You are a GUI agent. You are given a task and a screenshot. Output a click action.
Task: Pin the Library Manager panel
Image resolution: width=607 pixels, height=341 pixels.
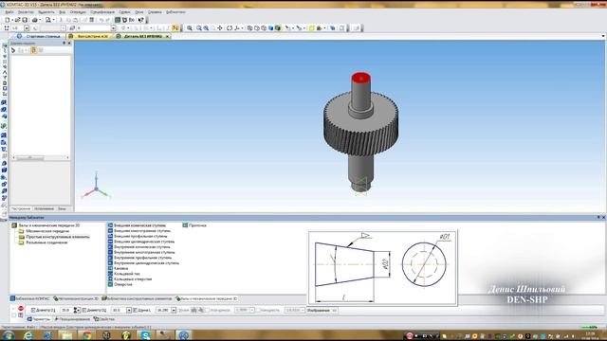point(598,217)
